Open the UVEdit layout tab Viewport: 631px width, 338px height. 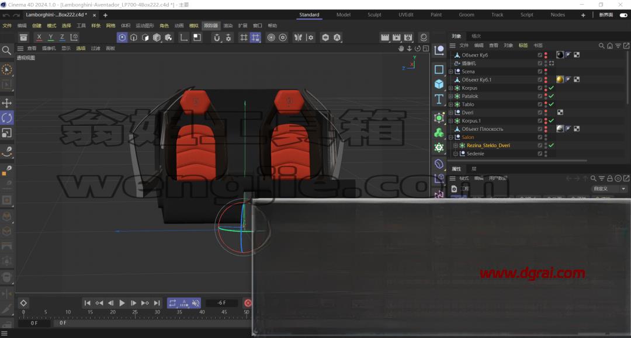pos(405,15)
